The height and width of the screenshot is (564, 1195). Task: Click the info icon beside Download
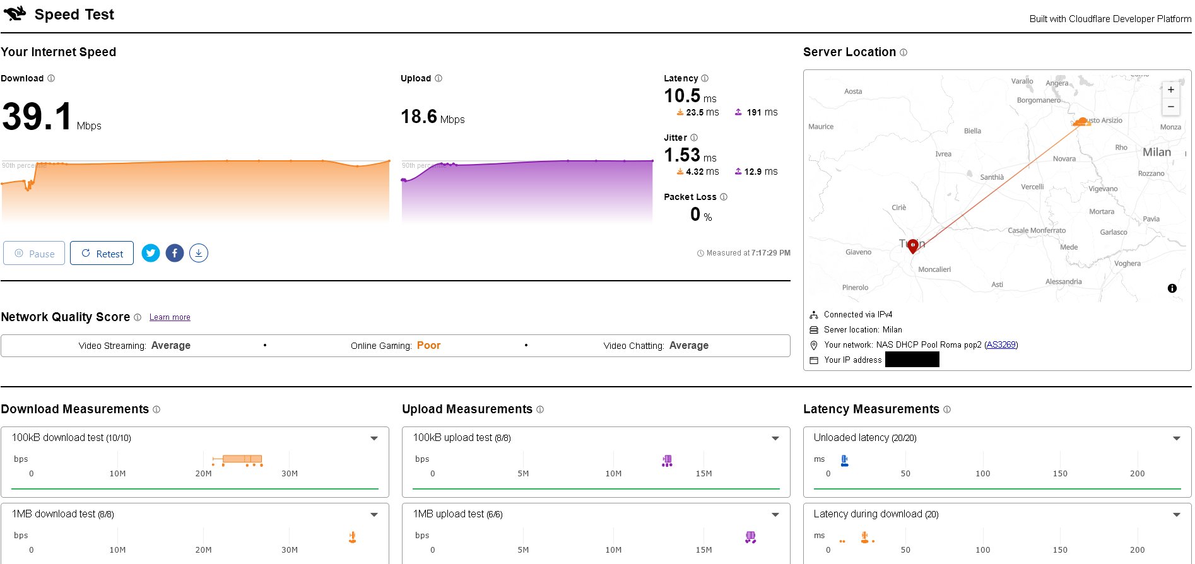[51, 78]
